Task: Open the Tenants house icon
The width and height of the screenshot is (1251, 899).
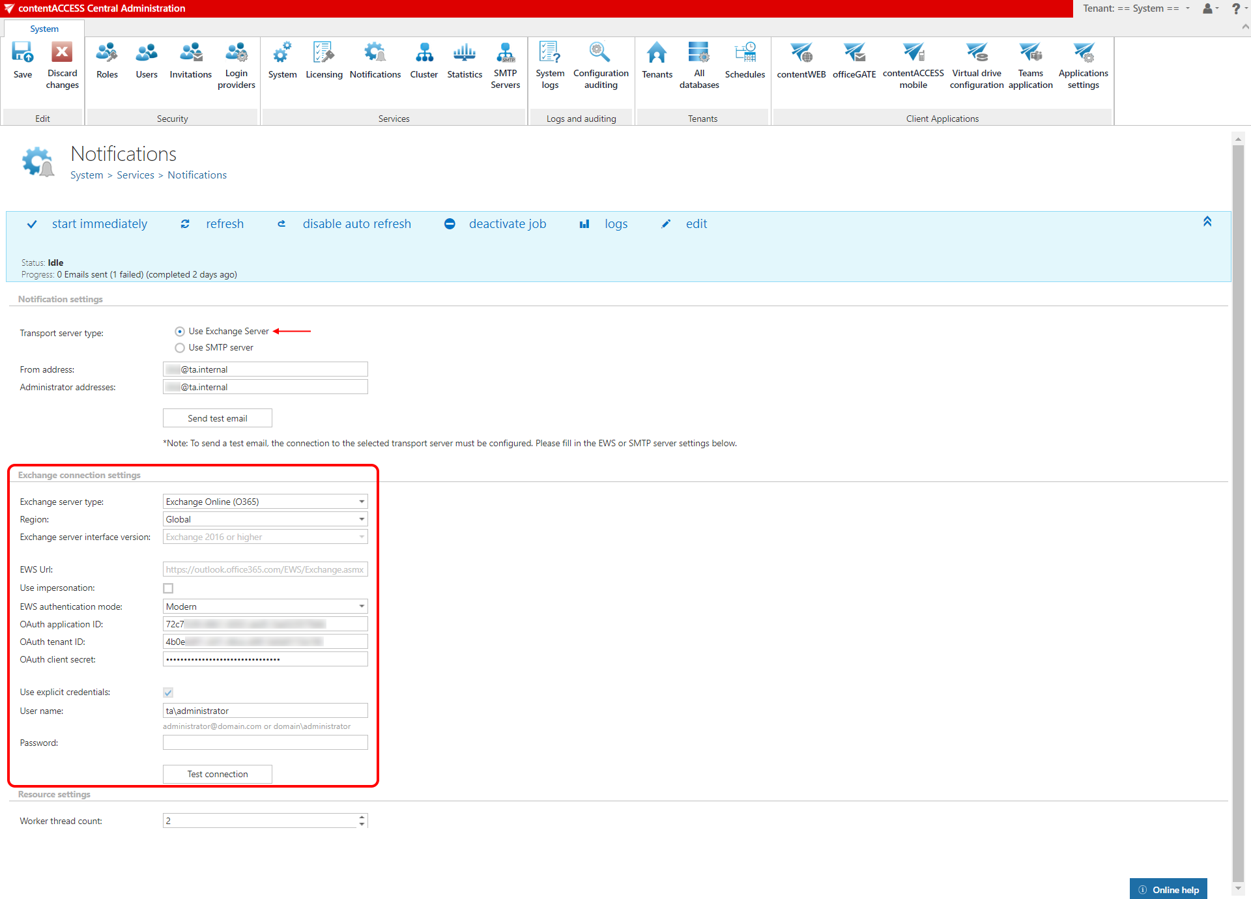Action: pos(657,53)
